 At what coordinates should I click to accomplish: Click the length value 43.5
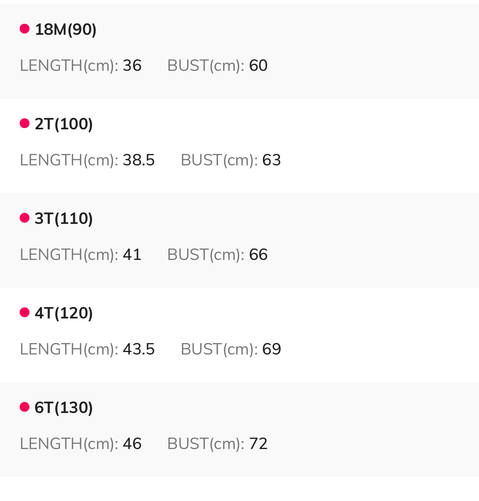[x=139, y=349]
